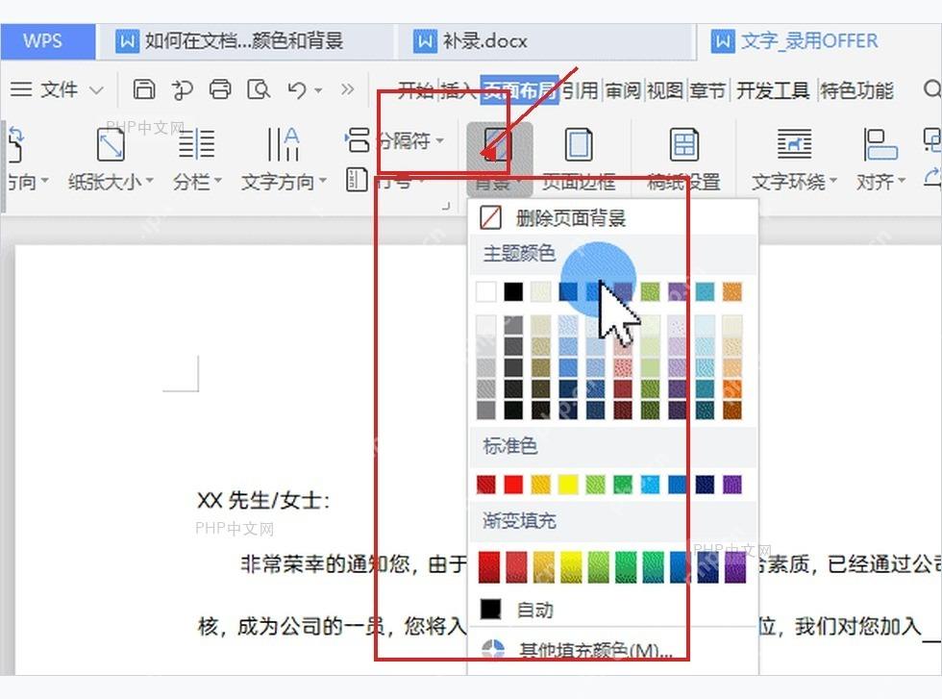The width and height of the screenshot is (942, 699).
Task: Open the 分隔符 dropdown arrow
Action: tap(440, 140)
